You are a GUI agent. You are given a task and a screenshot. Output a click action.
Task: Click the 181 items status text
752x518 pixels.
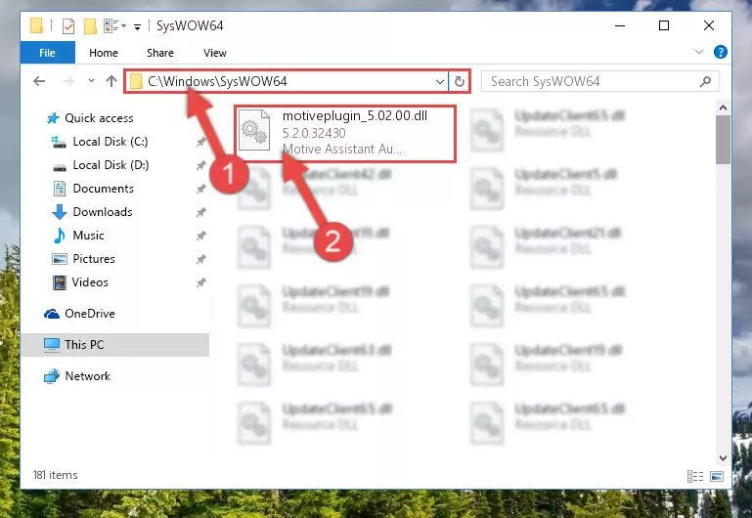click(x=55, y=475)
